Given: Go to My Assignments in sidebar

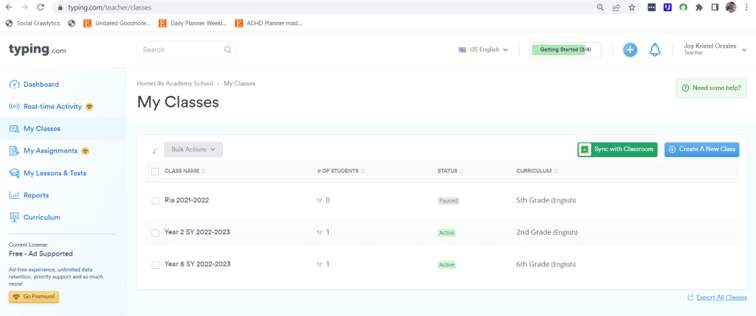Looking at the screenshot, I should coord(50,151).
